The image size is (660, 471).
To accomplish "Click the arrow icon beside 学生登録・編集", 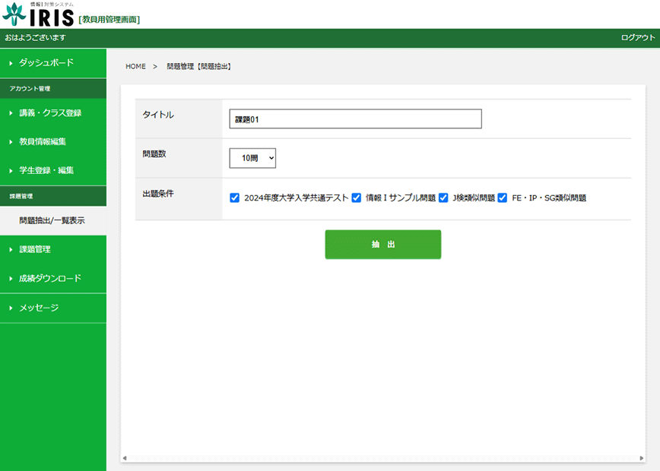I will 11,171.
